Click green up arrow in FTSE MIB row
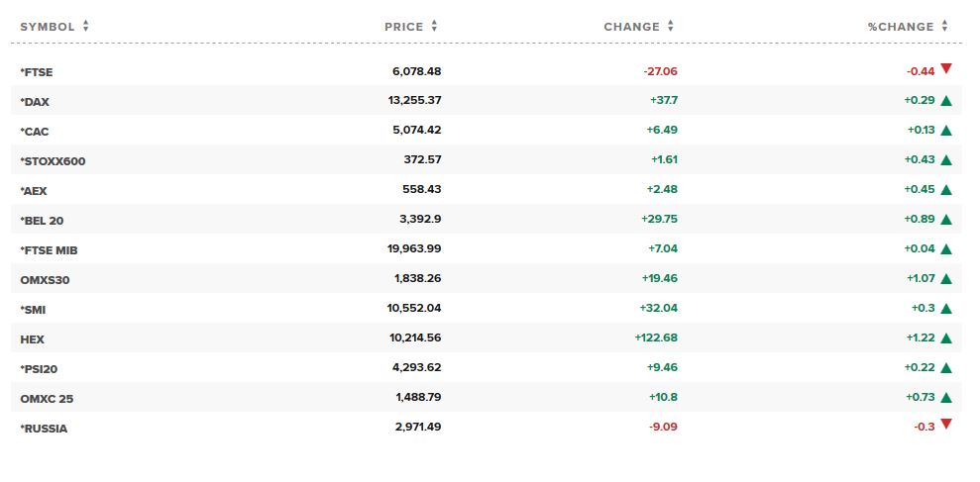980x482 pixels. pyautogui.click(x=945, y=249)
